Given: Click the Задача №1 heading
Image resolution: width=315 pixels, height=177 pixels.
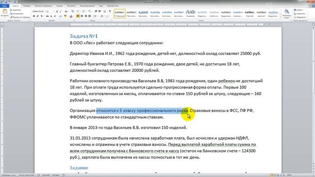Looking at the screenshot, I should coord(84,36).
